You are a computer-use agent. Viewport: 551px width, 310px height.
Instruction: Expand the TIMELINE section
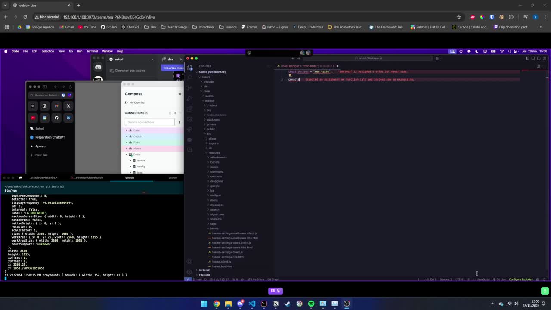(204, 275)
